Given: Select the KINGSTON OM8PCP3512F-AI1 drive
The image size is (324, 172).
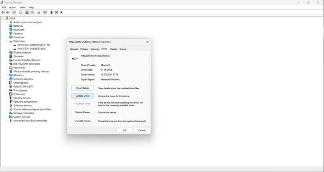Looking at the screenshot, I should coord(34,45).
